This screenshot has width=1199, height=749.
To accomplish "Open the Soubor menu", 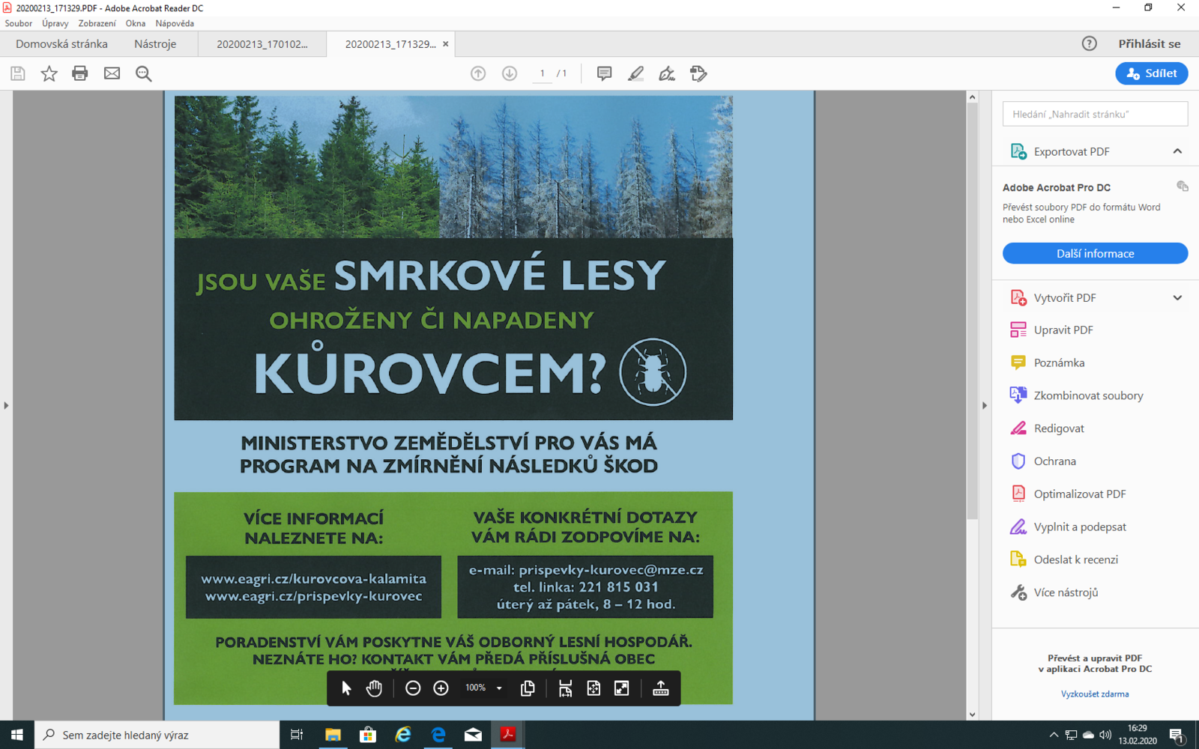I will [x=19, y=23].
